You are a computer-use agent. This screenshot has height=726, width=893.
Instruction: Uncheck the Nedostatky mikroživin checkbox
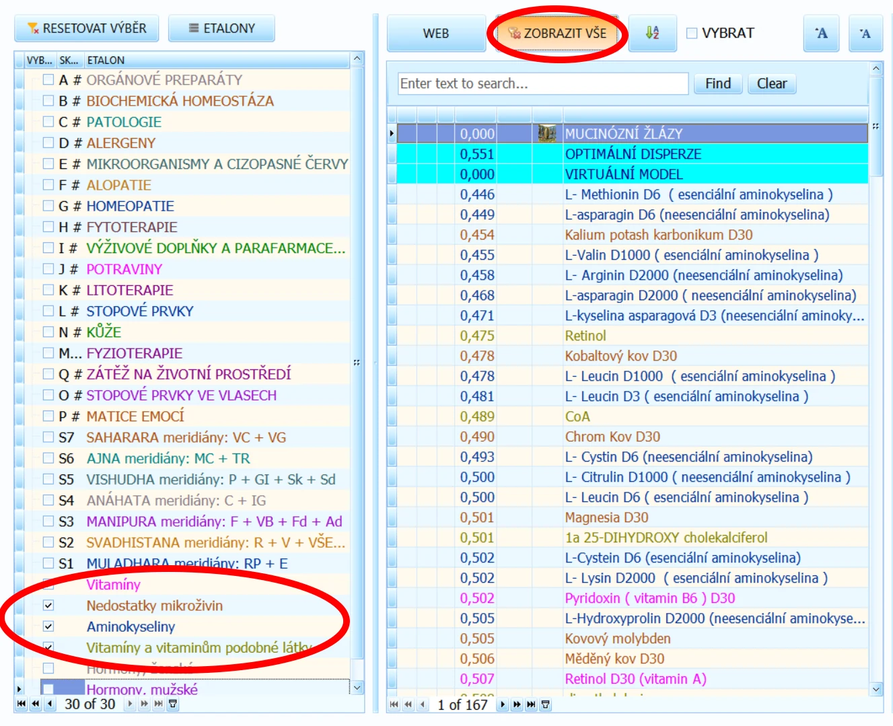click(48, 606)
